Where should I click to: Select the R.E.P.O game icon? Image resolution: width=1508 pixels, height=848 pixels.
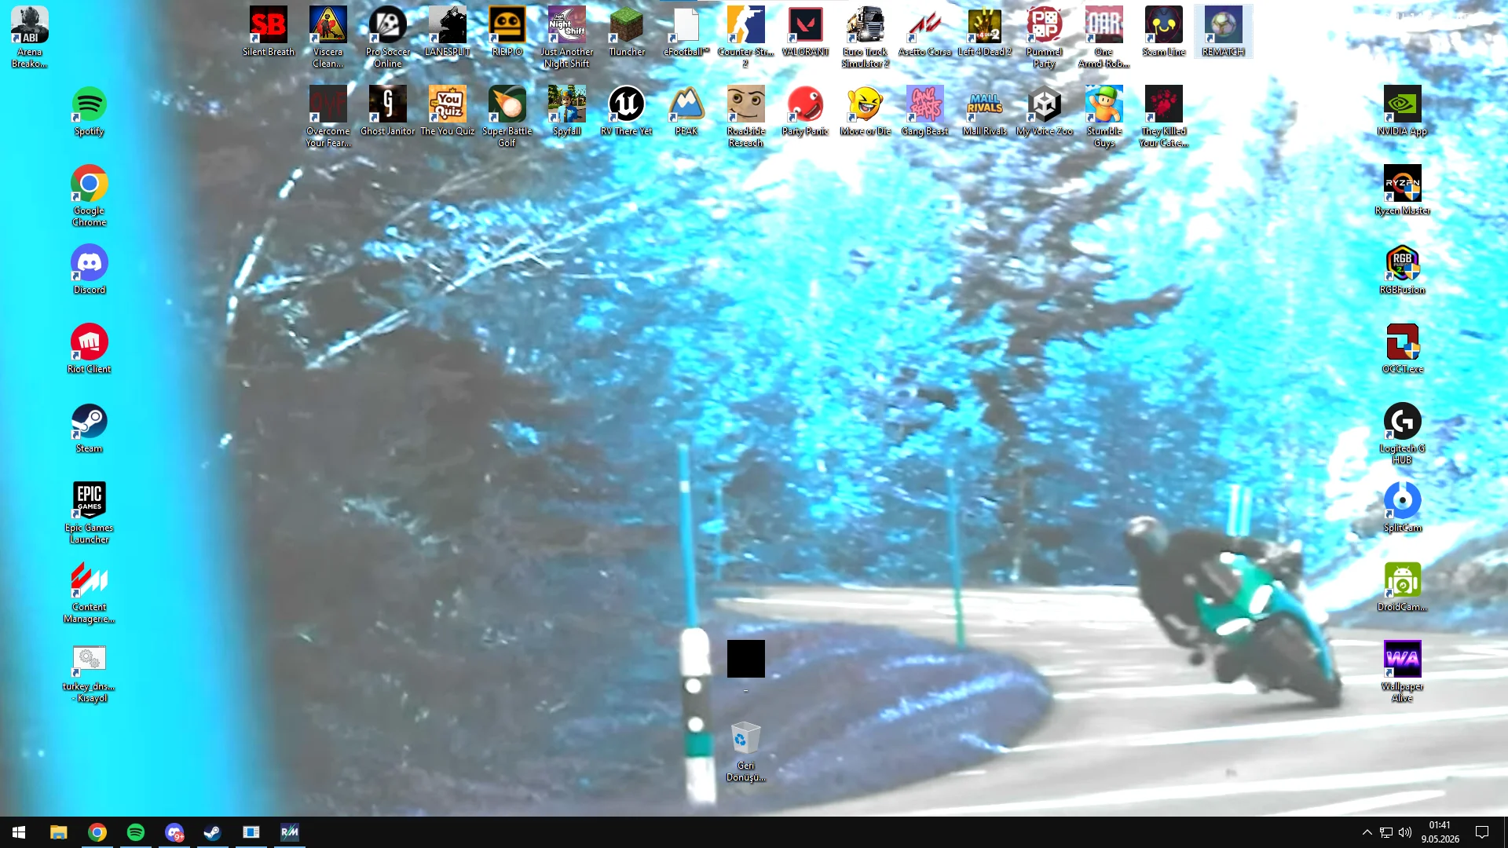coord(507,31)
